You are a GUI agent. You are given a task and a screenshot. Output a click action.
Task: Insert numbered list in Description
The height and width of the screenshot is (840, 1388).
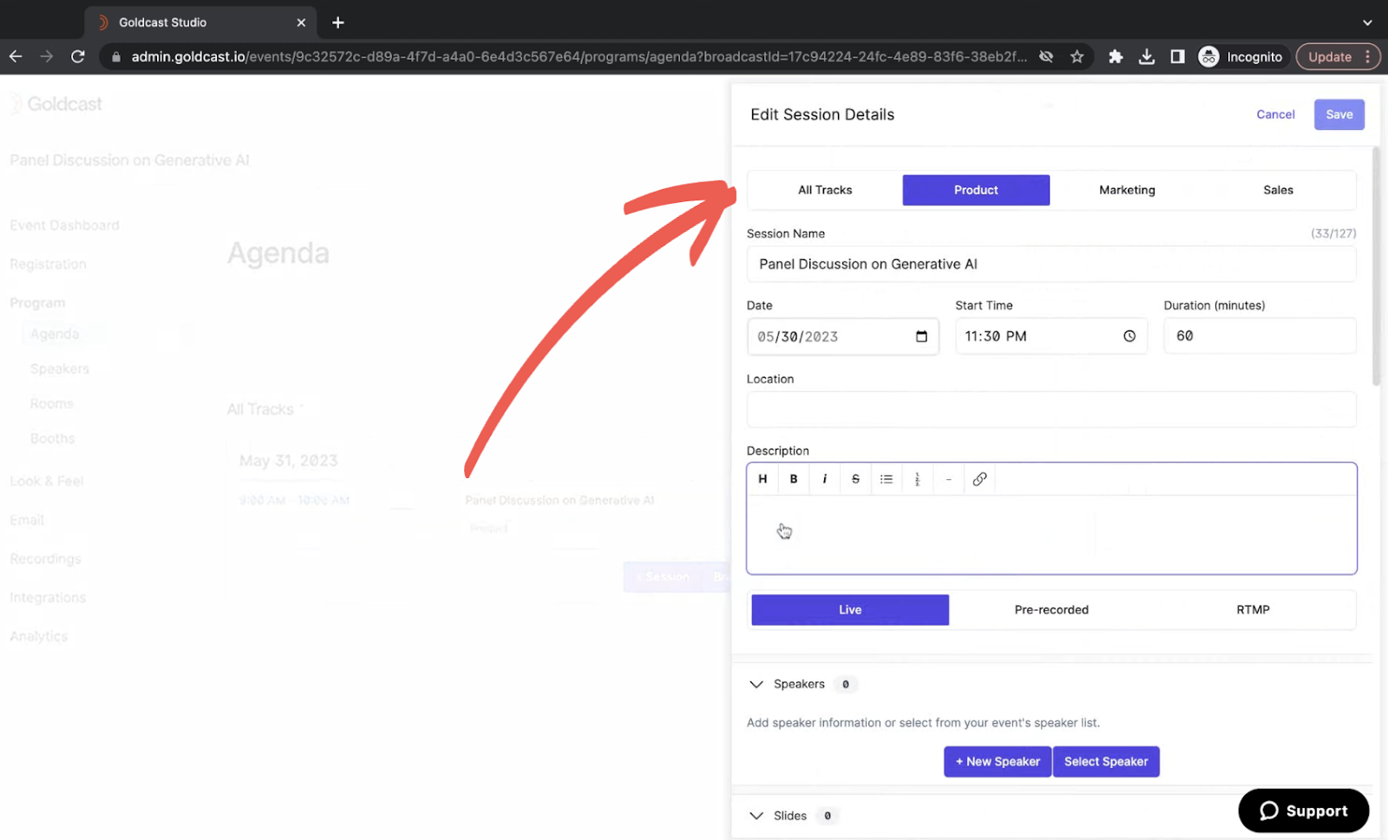click(x=917, y=479)
